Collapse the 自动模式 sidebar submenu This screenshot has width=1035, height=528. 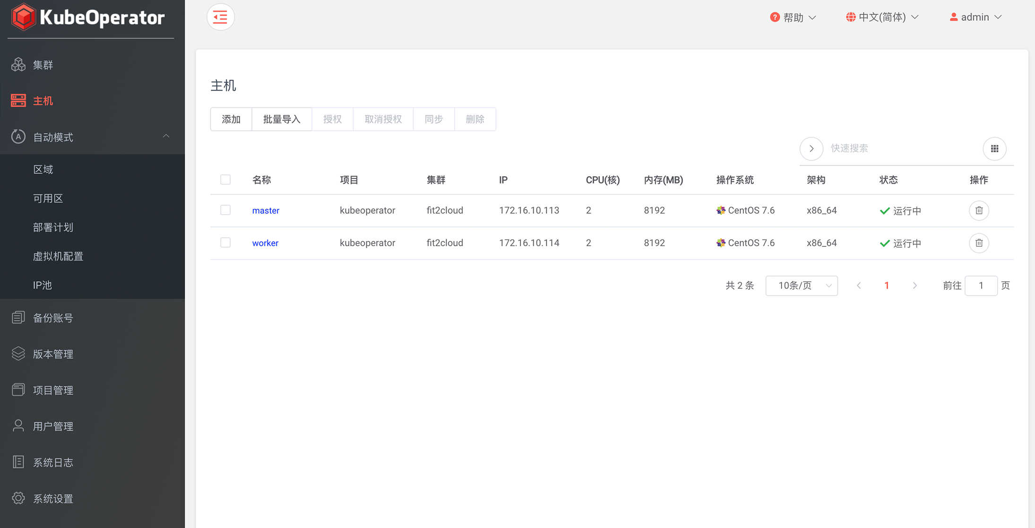point(166,136)
